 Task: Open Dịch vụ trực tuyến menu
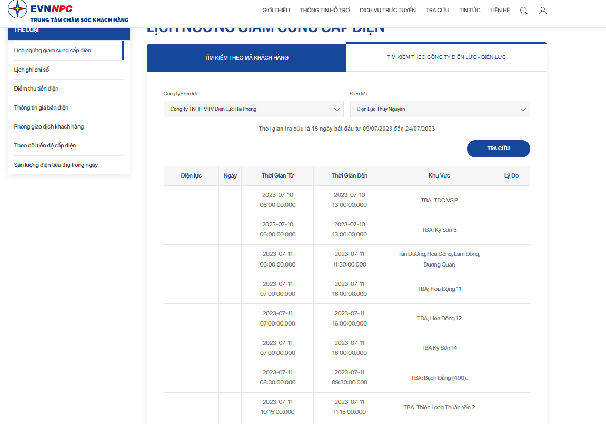click(388, 10)
